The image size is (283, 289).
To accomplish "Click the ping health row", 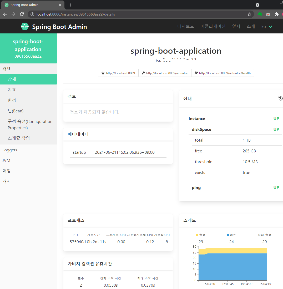I will click(x=235, y=188).
